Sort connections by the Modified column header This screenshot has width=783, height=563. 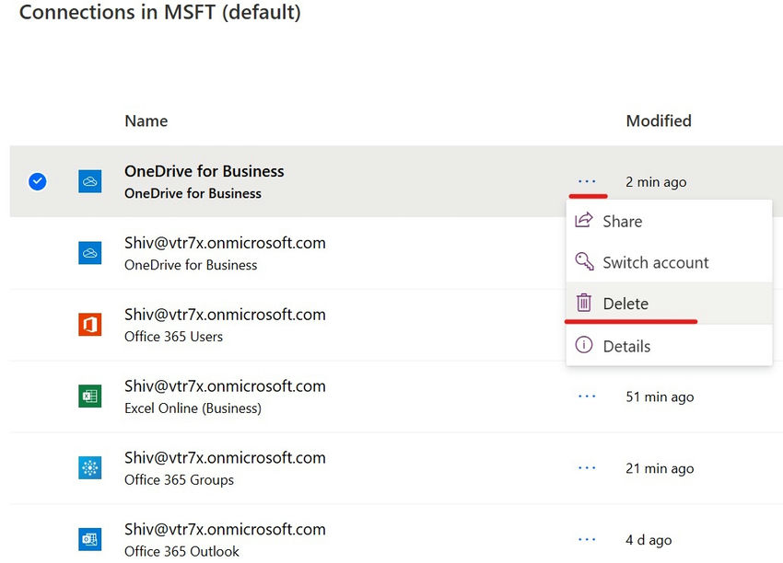pos(659,121)
